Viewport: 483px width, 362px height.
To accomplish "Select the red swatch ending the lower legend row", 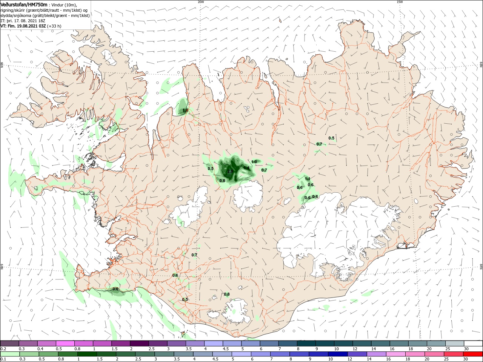I will click(x=473, y=354).
